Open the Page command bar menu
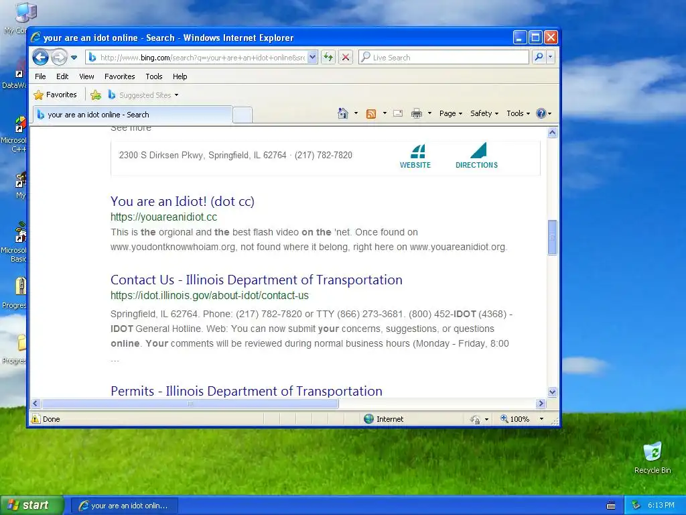This screenshot has width=686, height=515. 451,113
